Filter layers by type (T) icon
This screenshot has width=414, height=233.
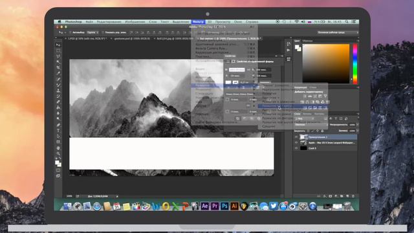336,119
